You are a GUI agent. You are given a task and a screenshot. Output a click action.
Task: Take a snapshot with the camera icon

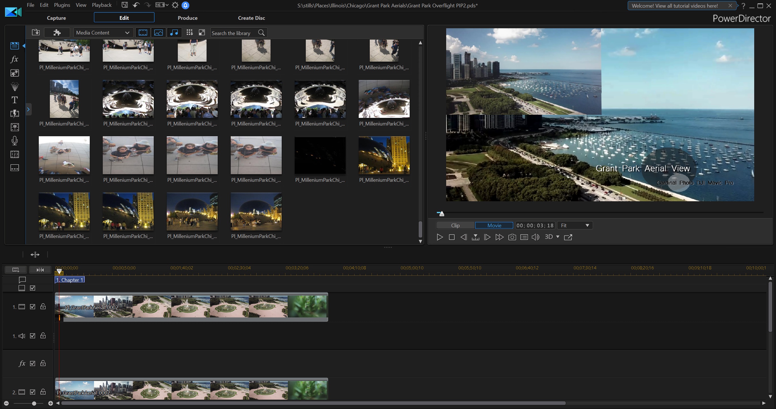[512, 237]
